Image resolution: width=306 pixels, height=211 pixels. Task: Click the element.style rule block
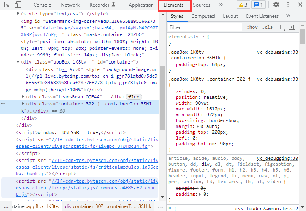coord(233,40)
